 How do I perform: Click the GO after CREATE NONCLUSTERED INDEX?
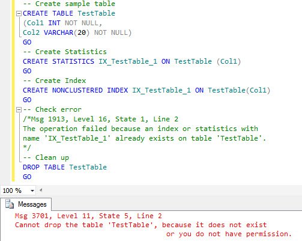point(27,100)
